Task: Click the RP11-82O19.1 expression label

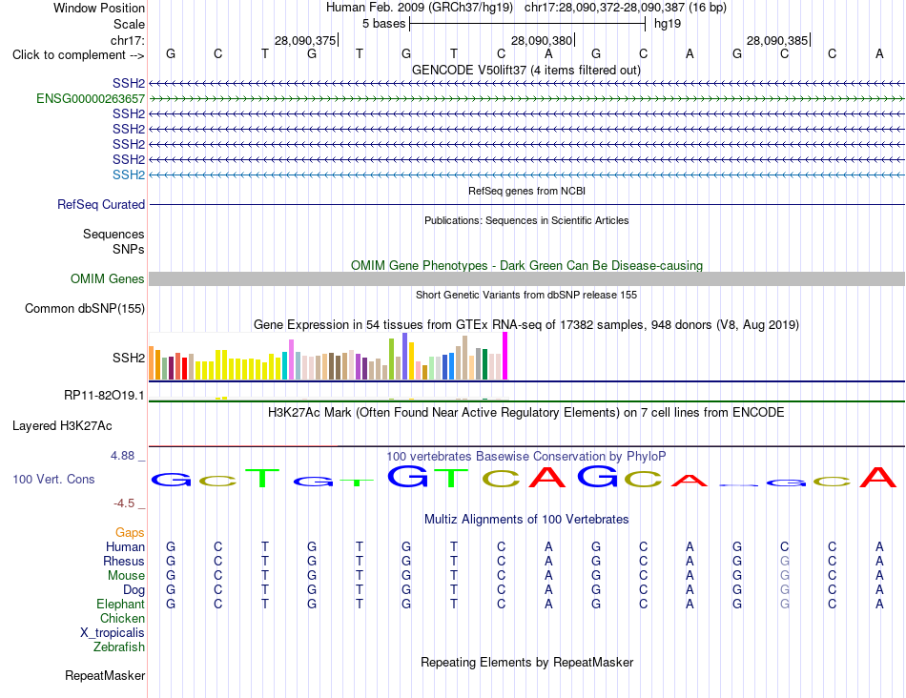Action: (x=104, y=396)
